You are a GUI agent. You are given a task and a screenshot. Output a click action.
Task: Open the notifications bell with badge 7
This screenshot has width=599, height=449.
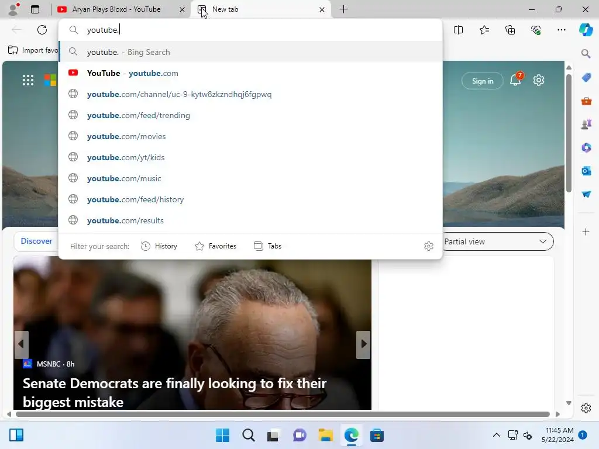(x=515, y=79)
